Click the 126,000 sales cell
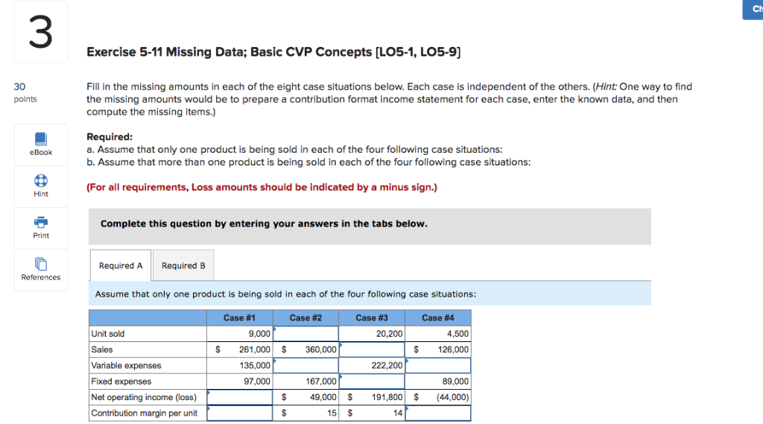This screenshot has width=763, height=424. (x=438, y=349)
